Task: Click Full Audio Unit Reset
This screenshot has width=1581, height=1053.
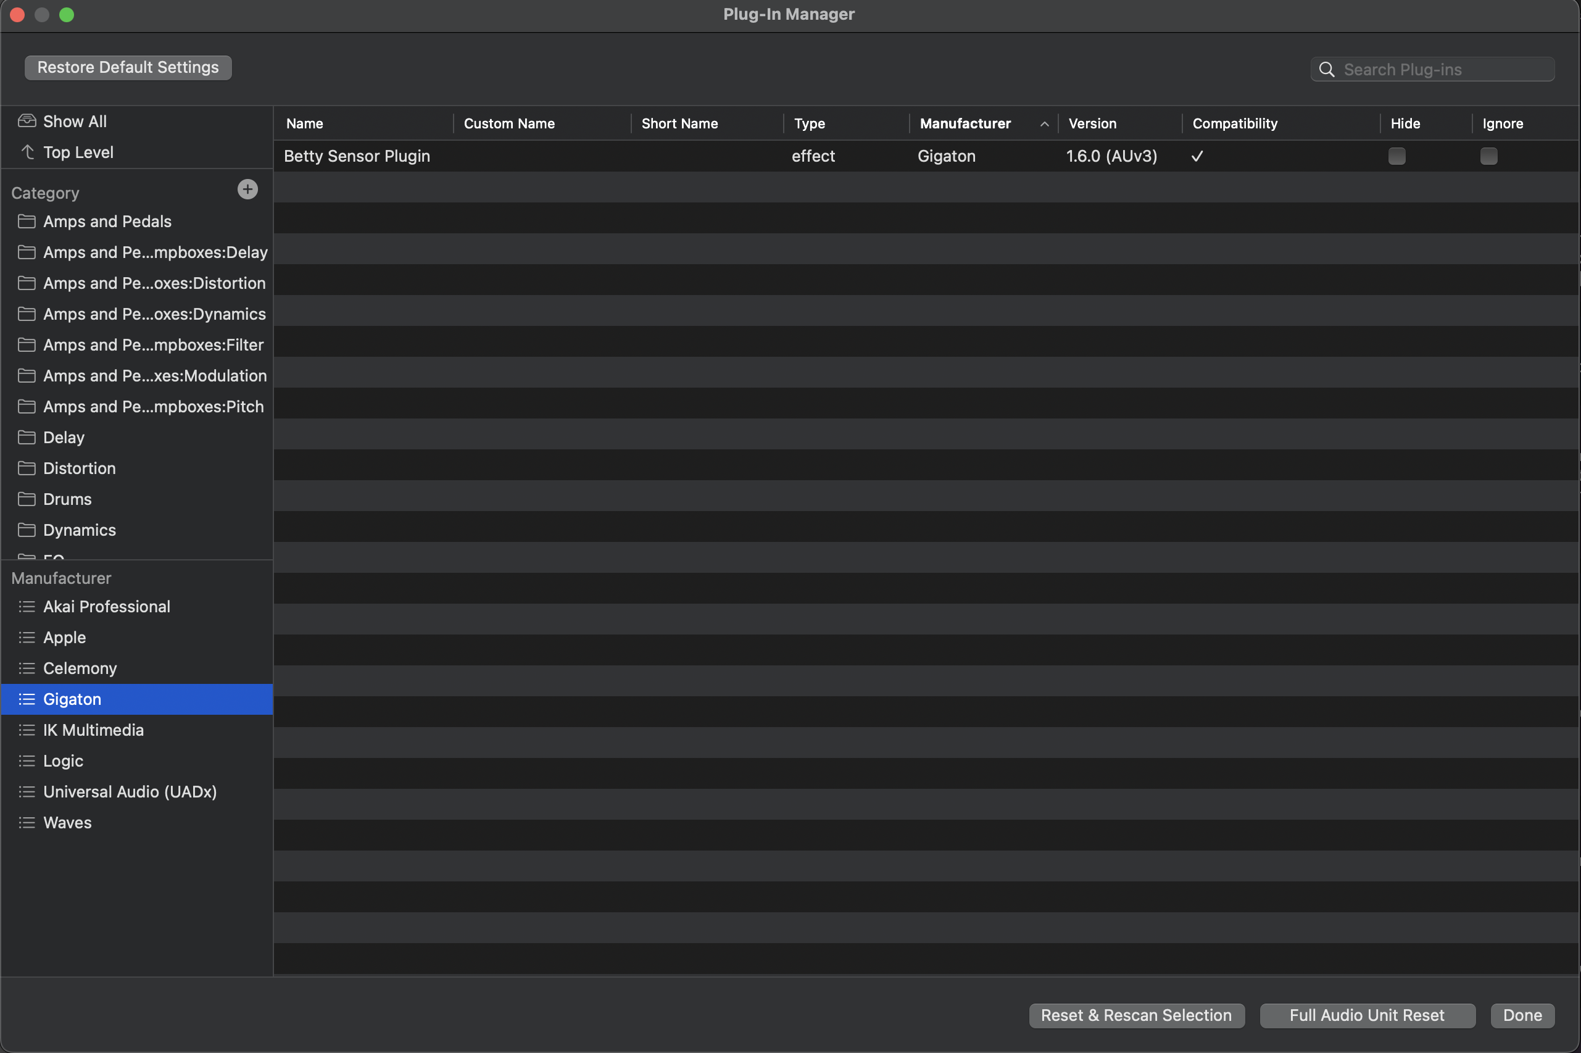Action: pos(1367,1015)
